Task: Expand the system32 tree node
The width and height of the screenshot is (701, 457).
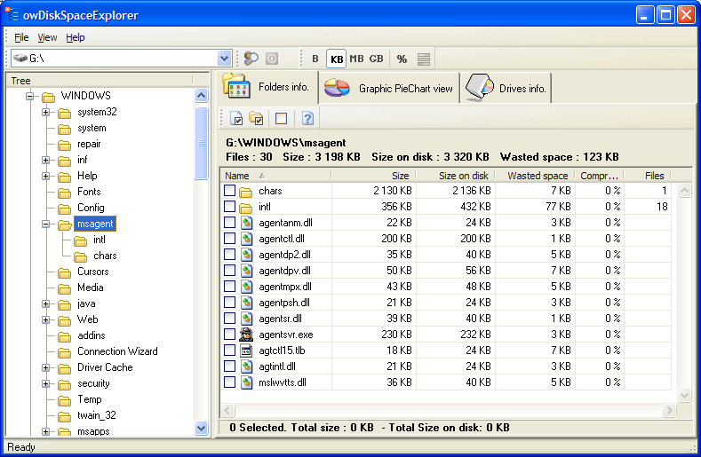Action: tap(45, 112)
